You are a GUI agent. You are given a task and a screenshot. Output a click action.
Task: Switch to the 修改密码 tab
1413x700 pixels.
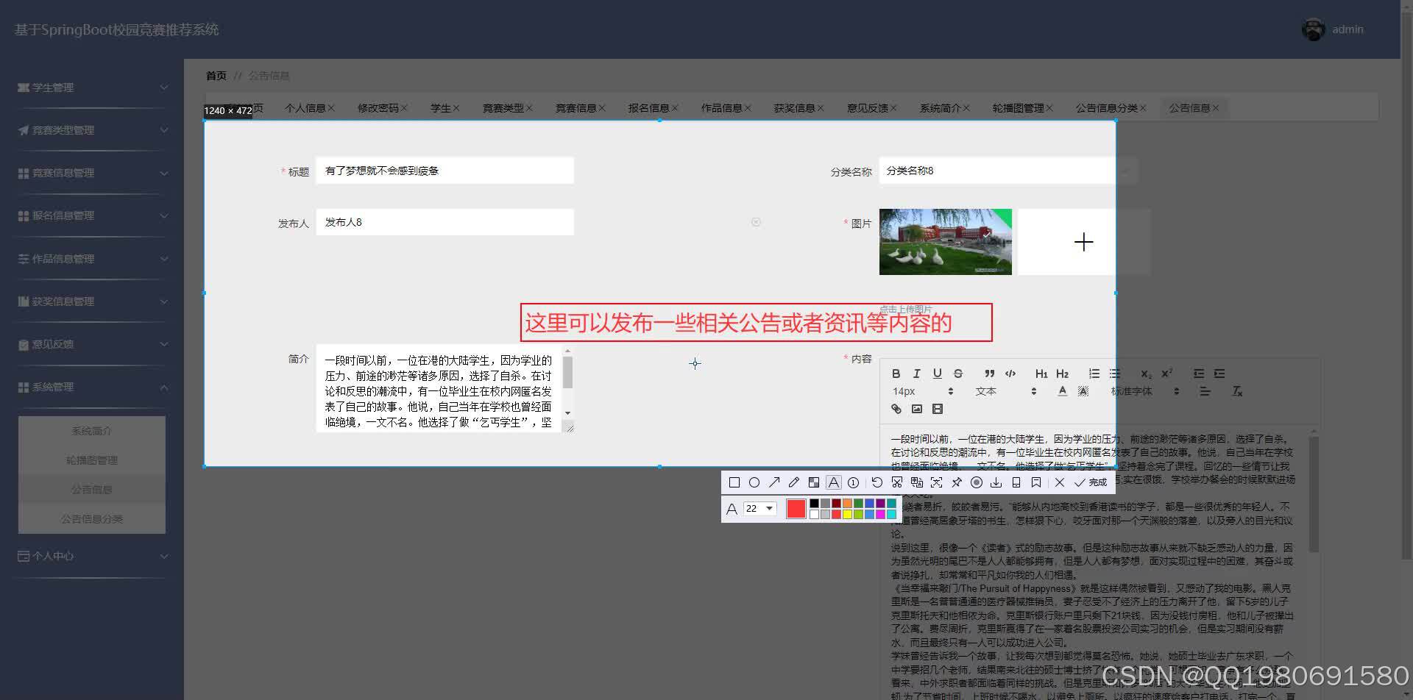coord(378,107)
